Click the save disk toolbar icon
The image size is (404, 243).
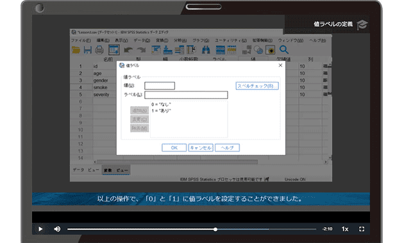point(88,50)
